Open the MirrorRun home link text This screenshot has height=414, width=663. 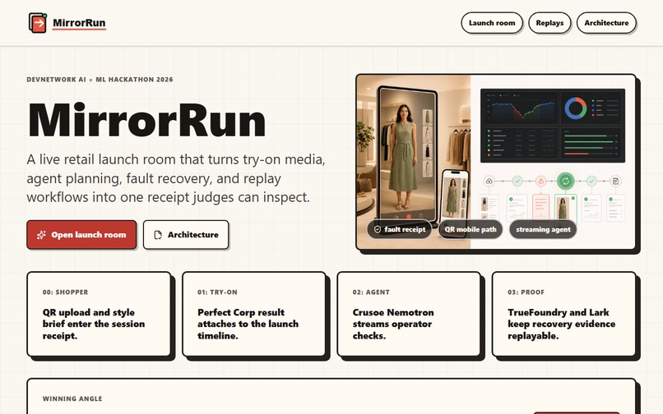click(x=79, y=23)
